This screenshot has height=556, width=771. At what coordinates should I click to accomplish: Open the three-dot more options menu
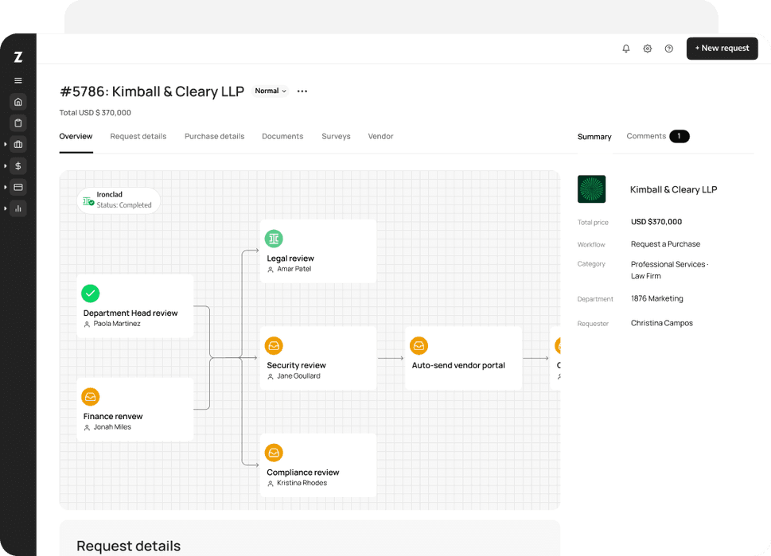302,91
